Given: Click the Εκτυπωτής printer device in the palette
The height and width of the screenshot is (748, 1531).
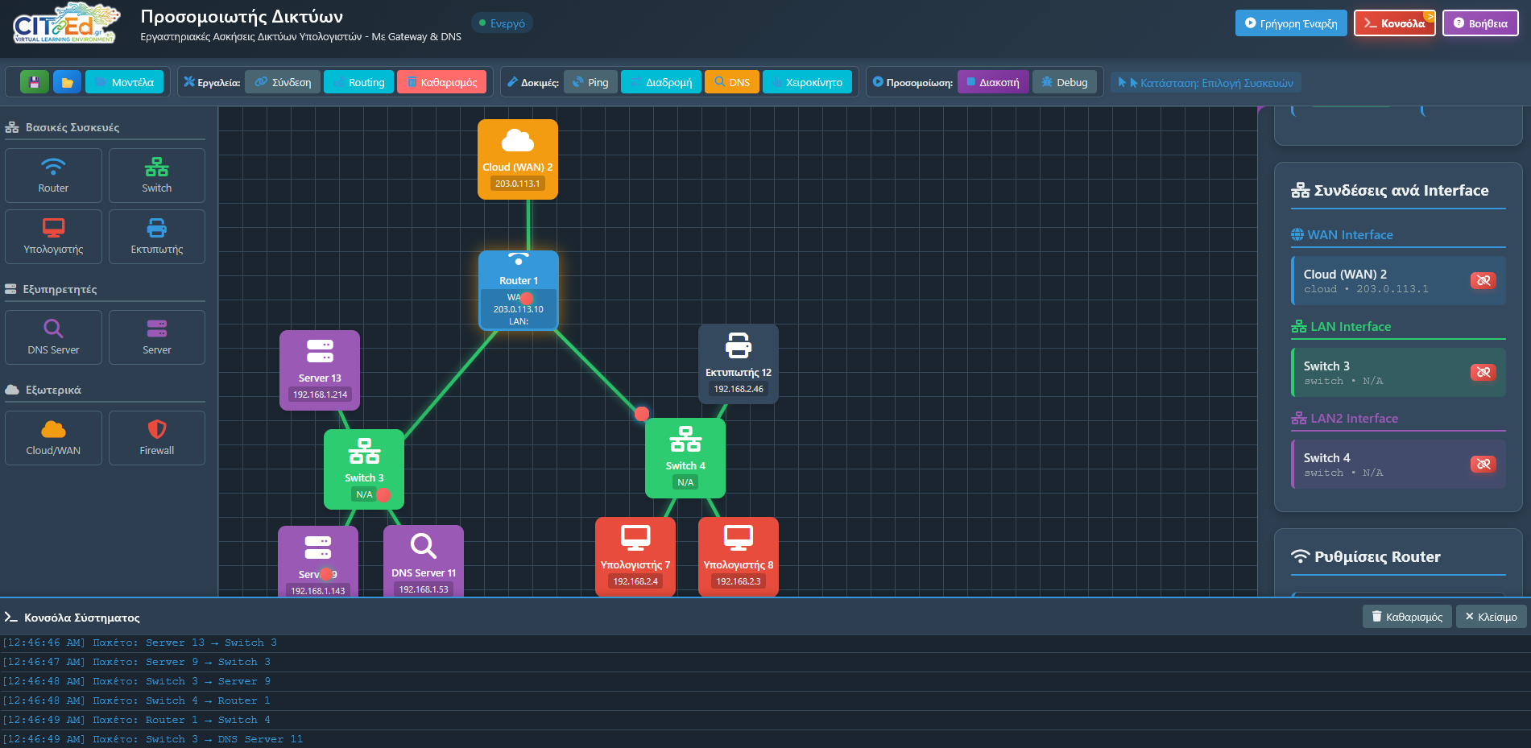Looking at the screenshot, I should click(x=156, y=237).
